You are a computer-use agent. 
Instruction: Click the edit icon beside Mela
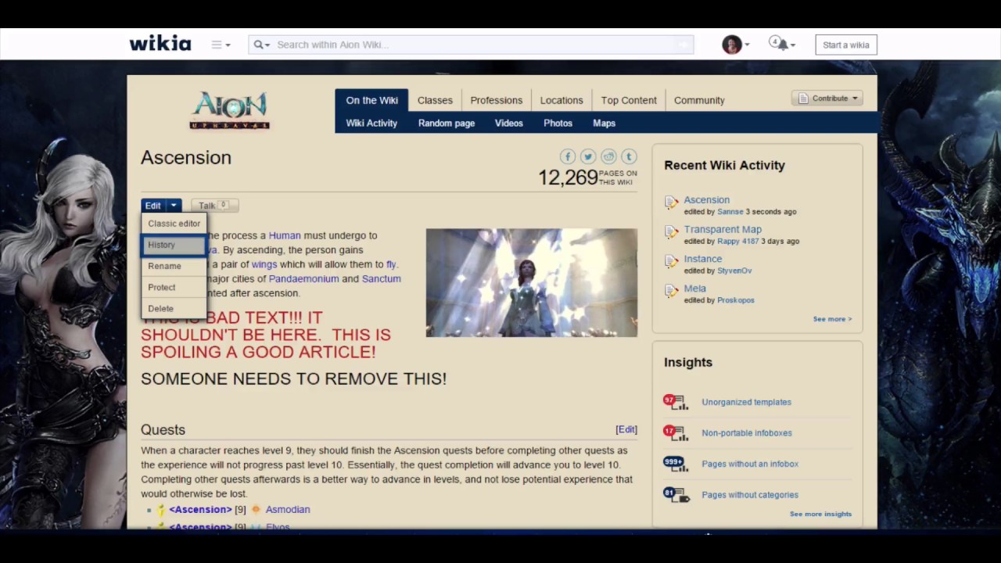click(x=671, y=292)
